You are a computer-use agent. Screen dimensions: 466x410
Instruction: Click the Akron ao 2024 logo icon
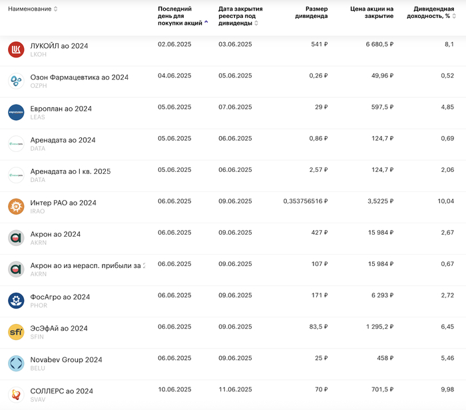(16, 238)
